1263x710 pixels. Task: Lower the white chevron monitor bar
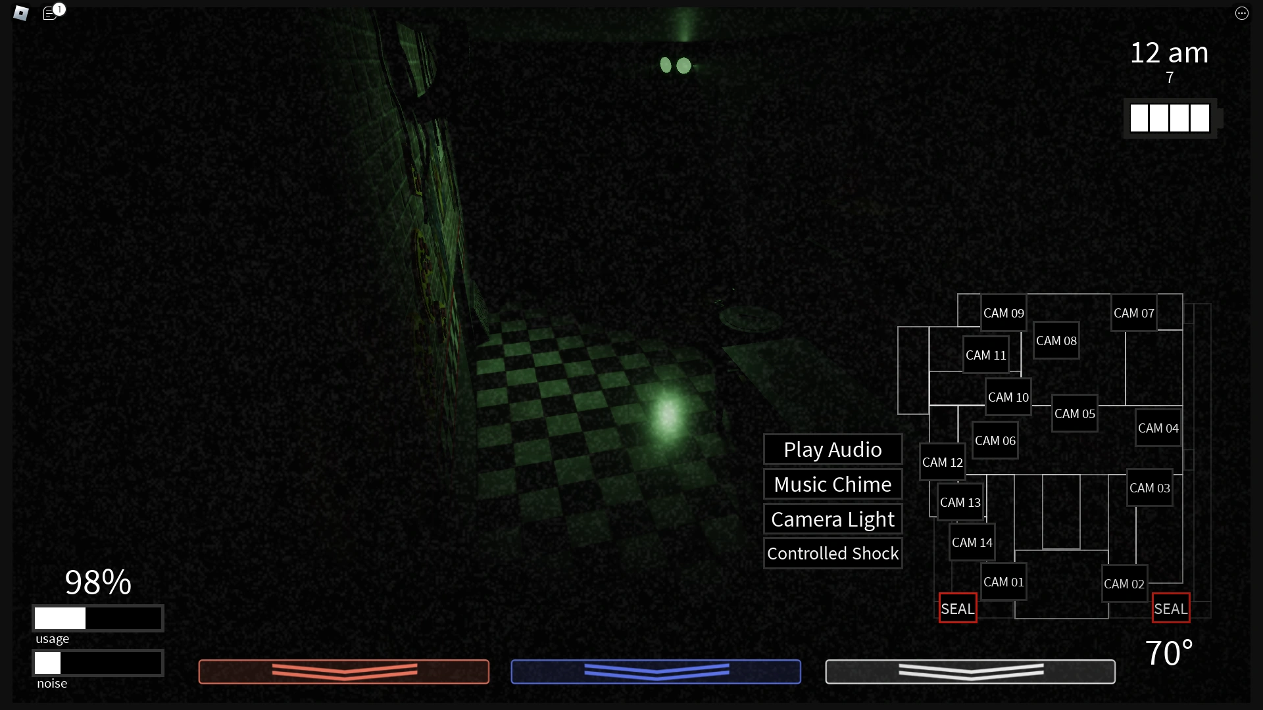pos(970,671)
